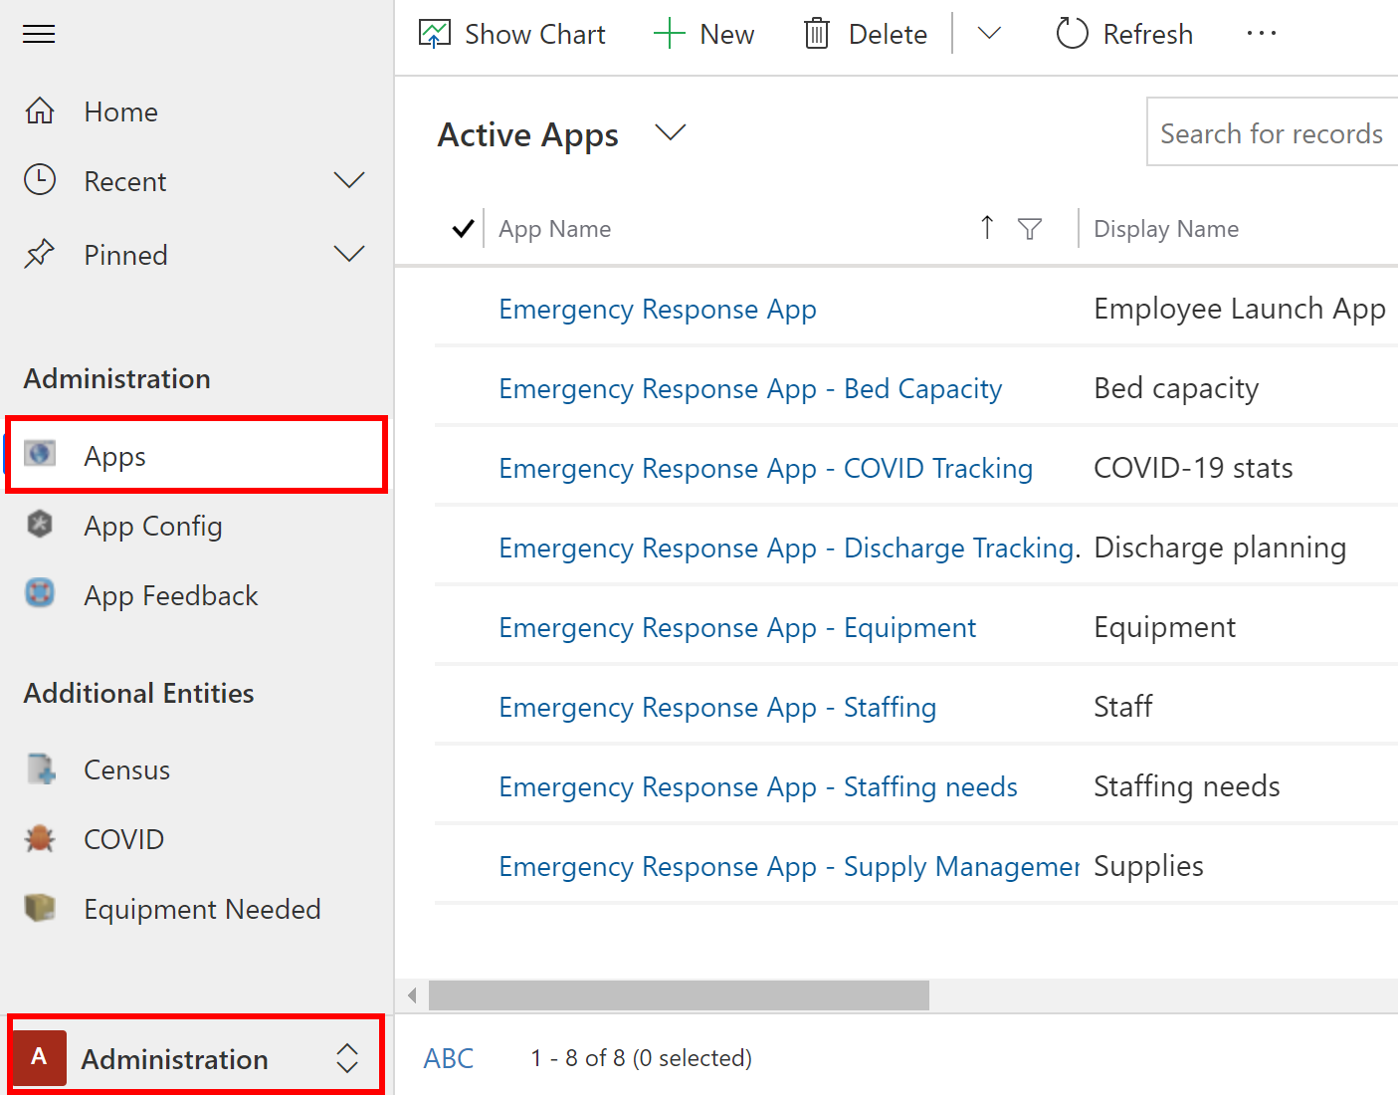Open Emergency Response App - Staffing link
Viewport: 1398px width, 1095px height.
click(x=717, y=707)
